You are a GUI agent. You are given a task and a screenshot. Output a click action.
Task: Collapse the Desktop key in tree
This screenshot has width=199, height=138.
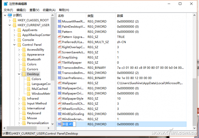click(19, 74)
